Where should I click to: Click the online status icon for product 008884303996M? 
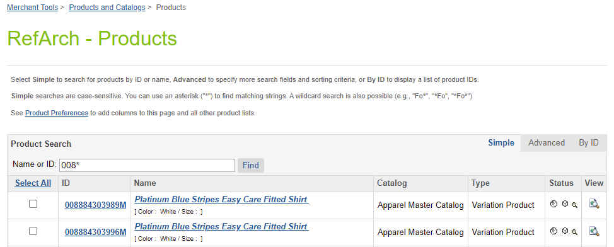[553, 231]
